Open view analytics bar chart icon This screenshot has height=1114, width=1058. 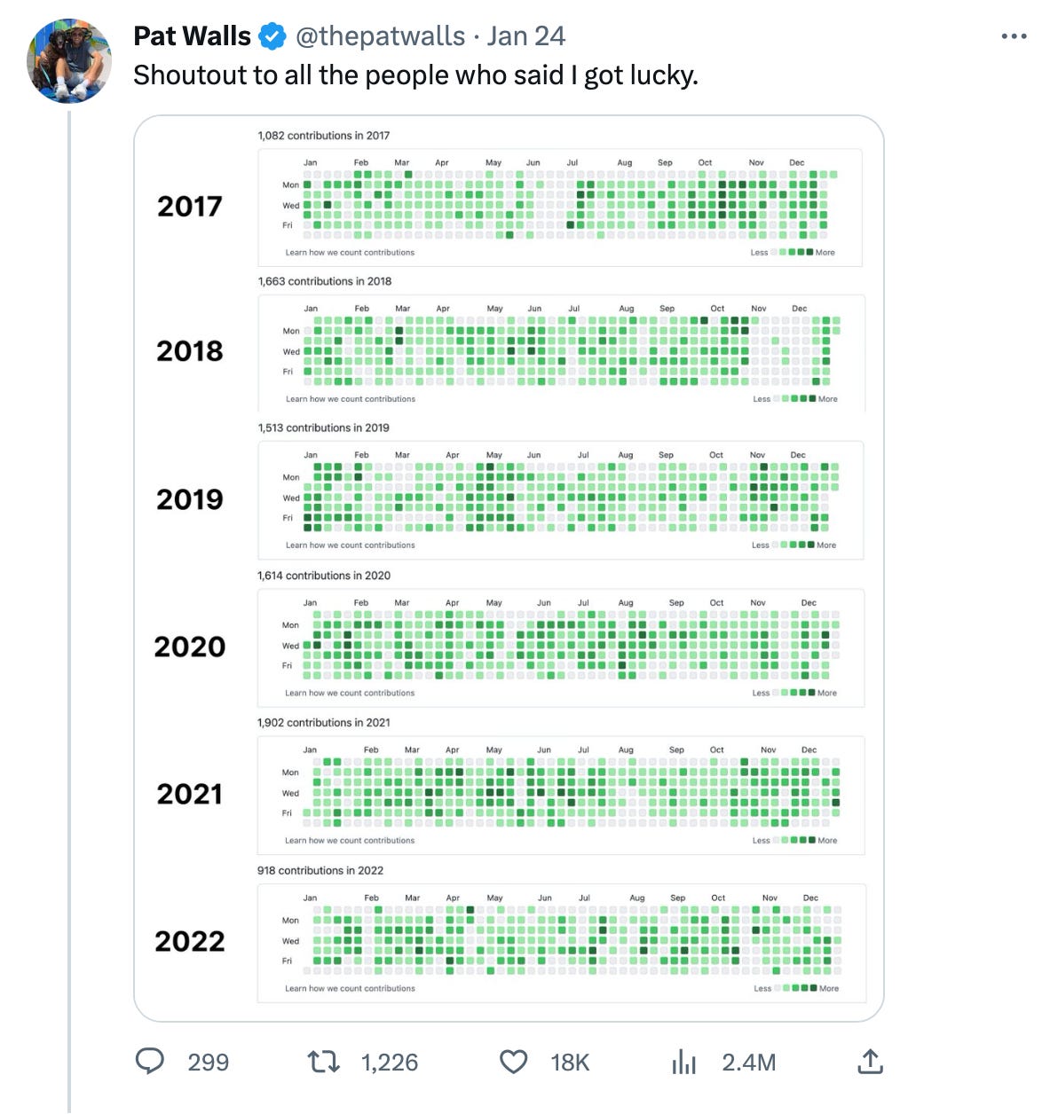point(683,1062)
